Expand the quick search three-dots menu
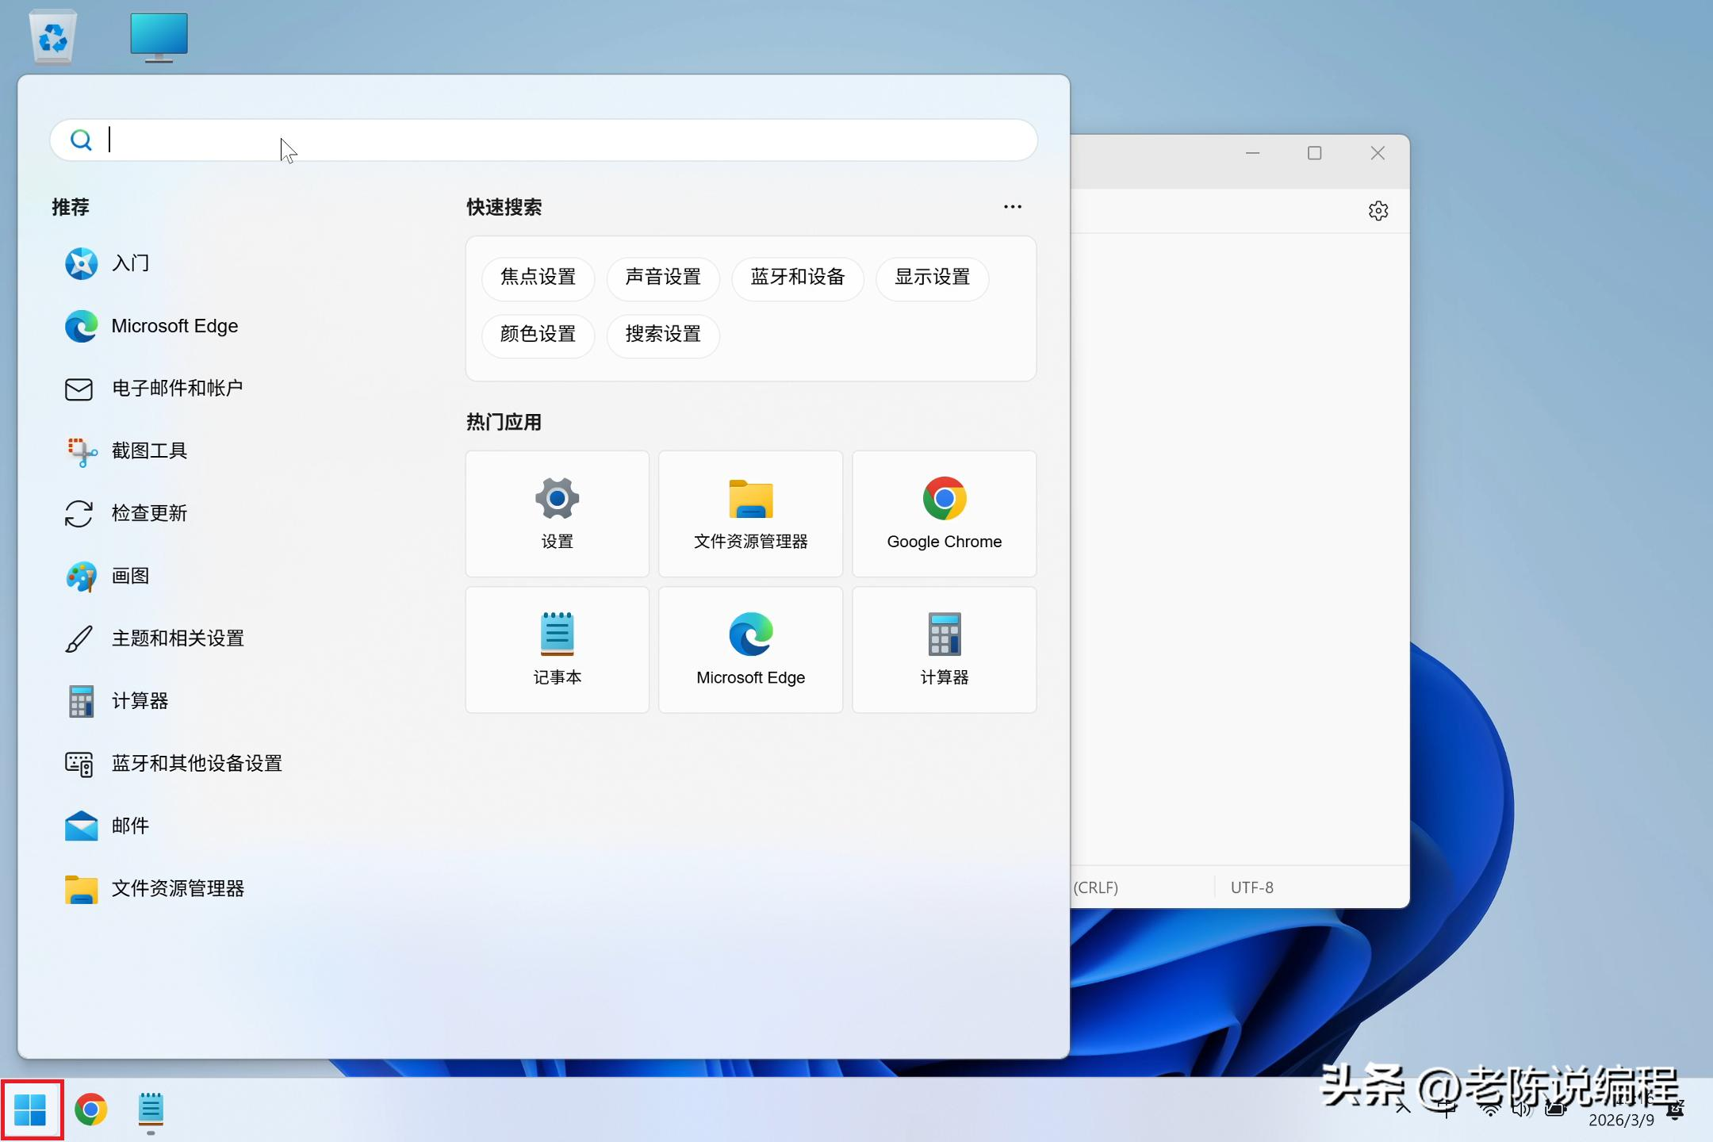This screenshot has width=1713, height=1142. tap(1012, 207)
